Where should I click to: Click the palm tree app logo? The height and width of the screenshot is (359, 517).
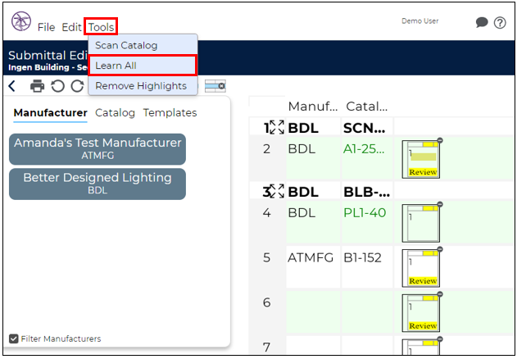click(x=21, y=21)
